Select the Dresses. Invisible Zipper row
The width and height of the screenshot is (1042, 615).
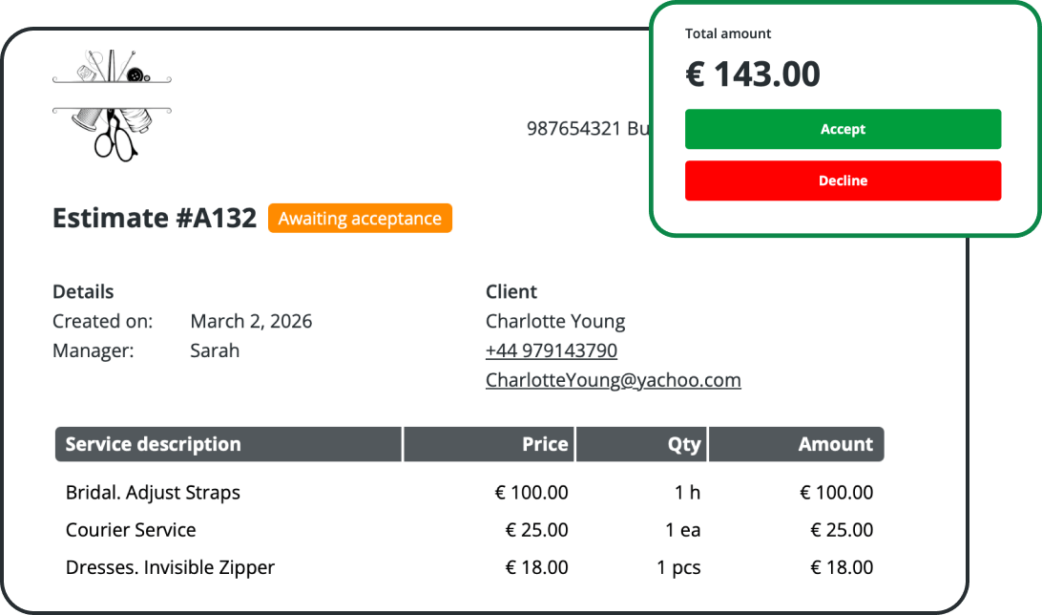[170, 567]
